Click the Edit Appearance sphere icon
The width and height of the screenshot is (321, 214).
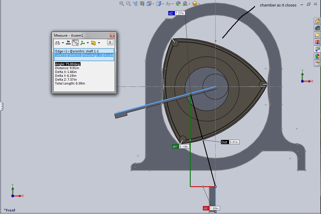pos(178,4)
